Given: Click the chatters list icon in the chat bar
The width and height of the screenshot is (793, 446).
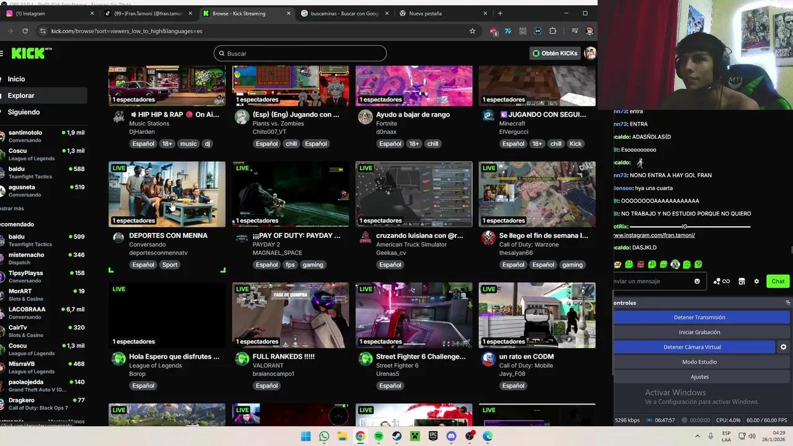Looking at the screenshot, I should click(x=717, y=281).
